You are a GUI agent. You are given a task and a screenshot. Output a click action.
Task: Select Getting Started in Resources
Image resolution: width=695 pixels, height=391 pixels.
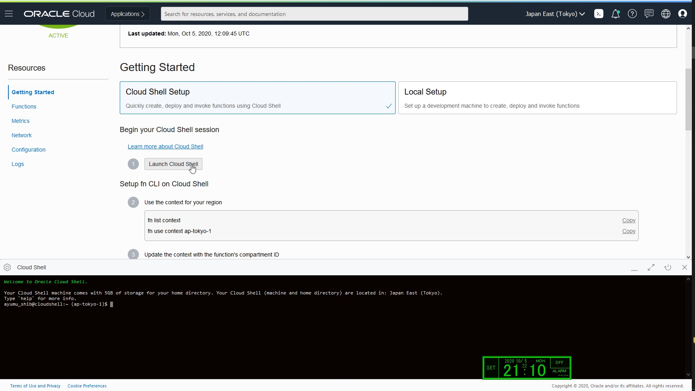33,92
